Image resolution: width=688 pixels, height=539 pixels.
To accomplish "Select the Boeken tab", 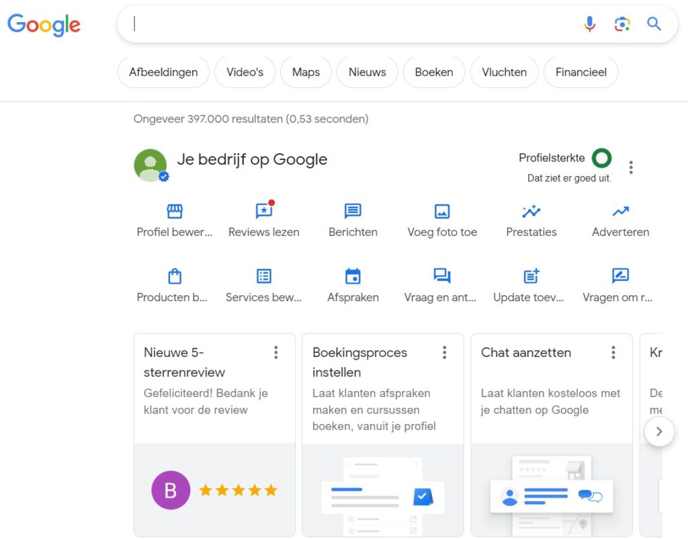I will [x=434, y=72].
